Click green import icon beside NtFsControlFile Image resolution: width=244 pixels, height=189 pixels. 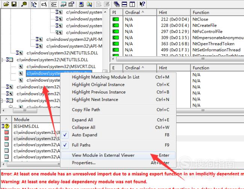coord(116,31)
